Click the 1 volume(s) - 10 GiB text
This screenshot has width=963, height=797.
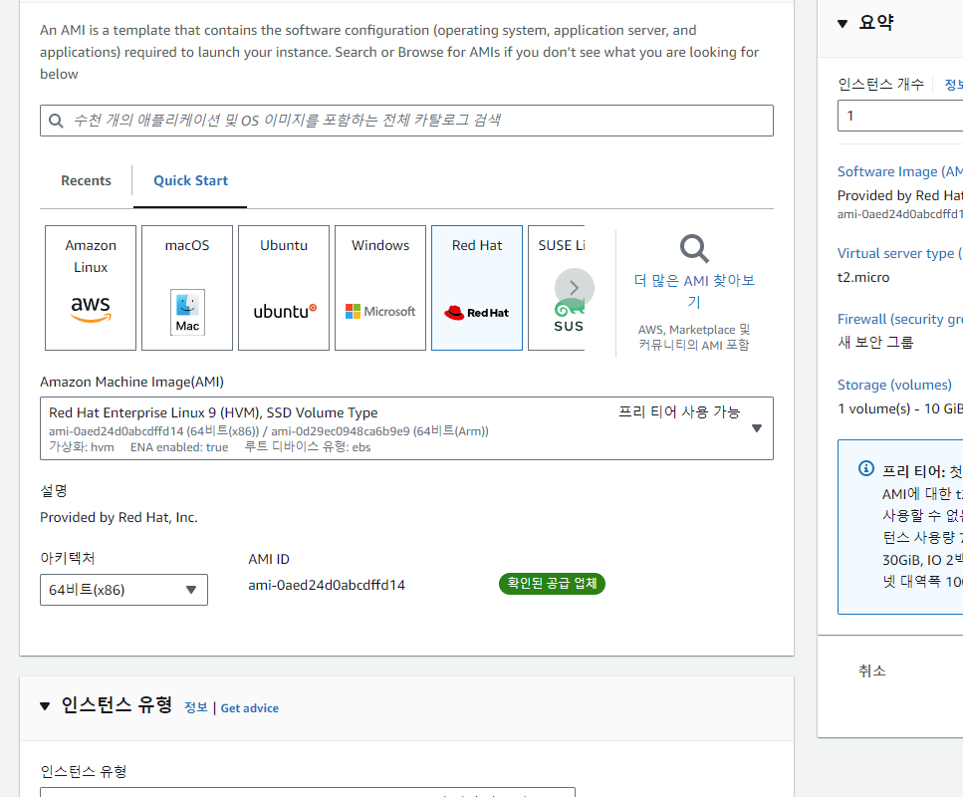pos(900,408)
